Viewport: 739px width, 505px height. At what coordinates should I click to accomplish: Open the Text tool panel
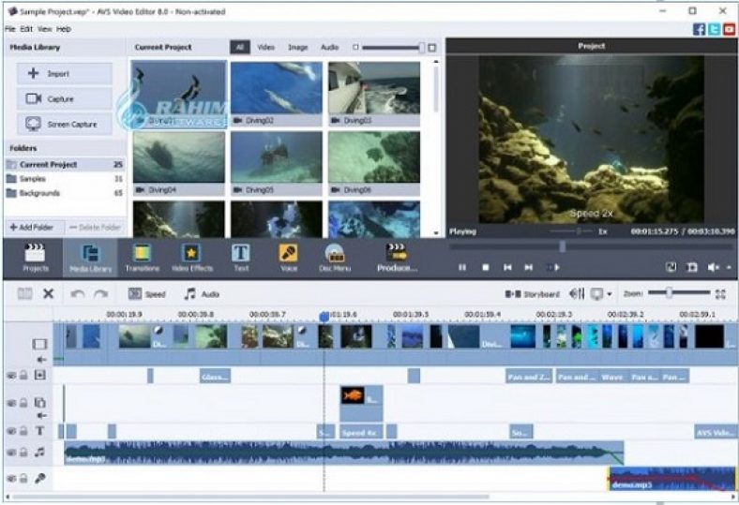click(x=241, y=257)
